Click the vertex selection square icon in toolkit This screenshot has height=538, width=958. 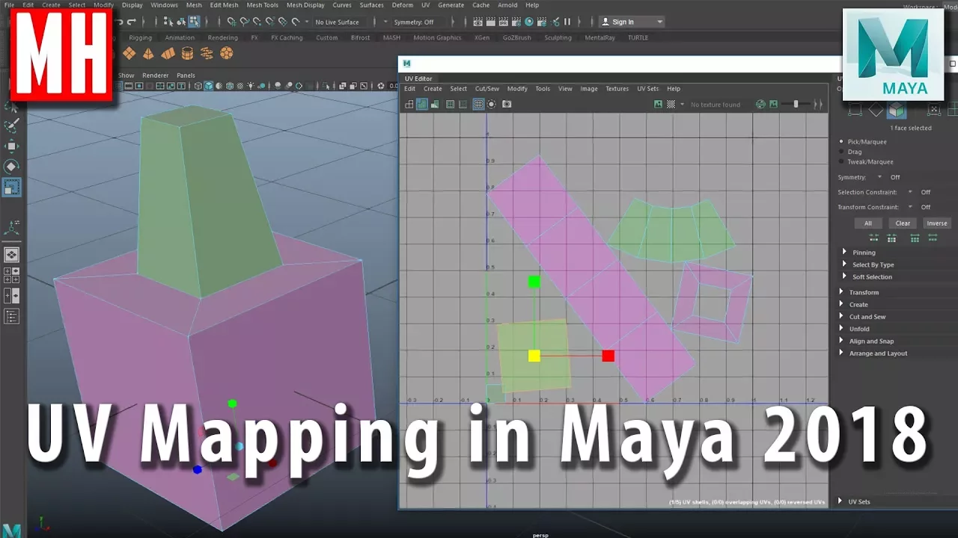[x=855, y=111]
